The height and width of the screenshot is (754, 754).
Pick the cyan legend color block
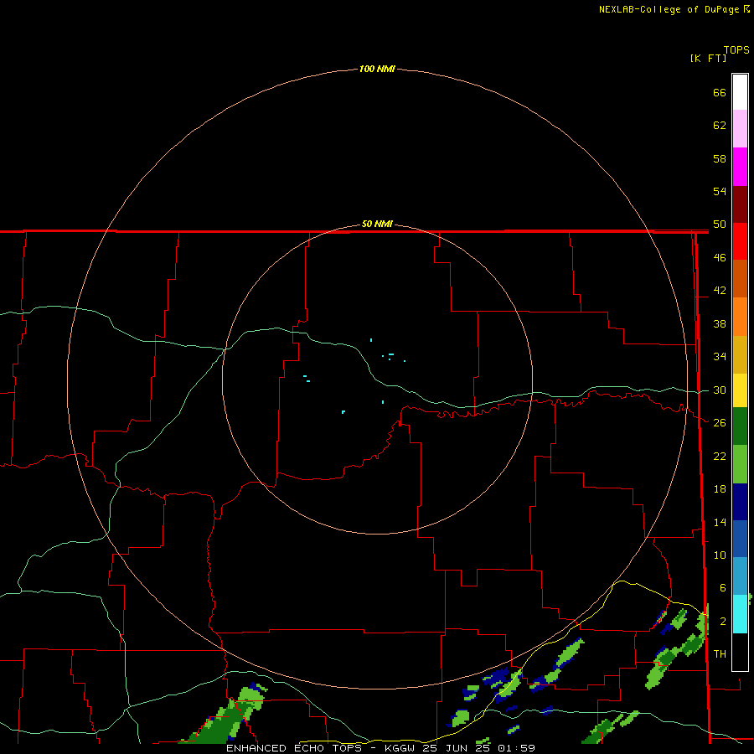click(x=740, y=614)
